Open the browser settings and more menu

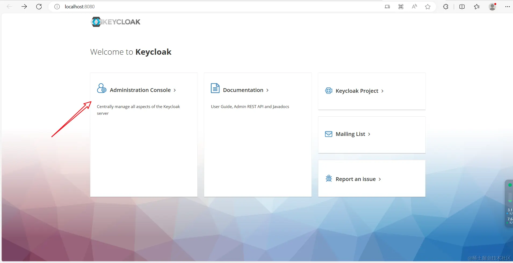[507, 7]
